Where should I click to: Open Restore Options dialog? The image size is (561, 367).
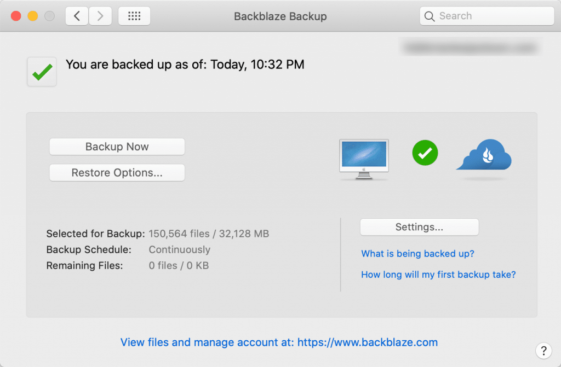[117, 173]
